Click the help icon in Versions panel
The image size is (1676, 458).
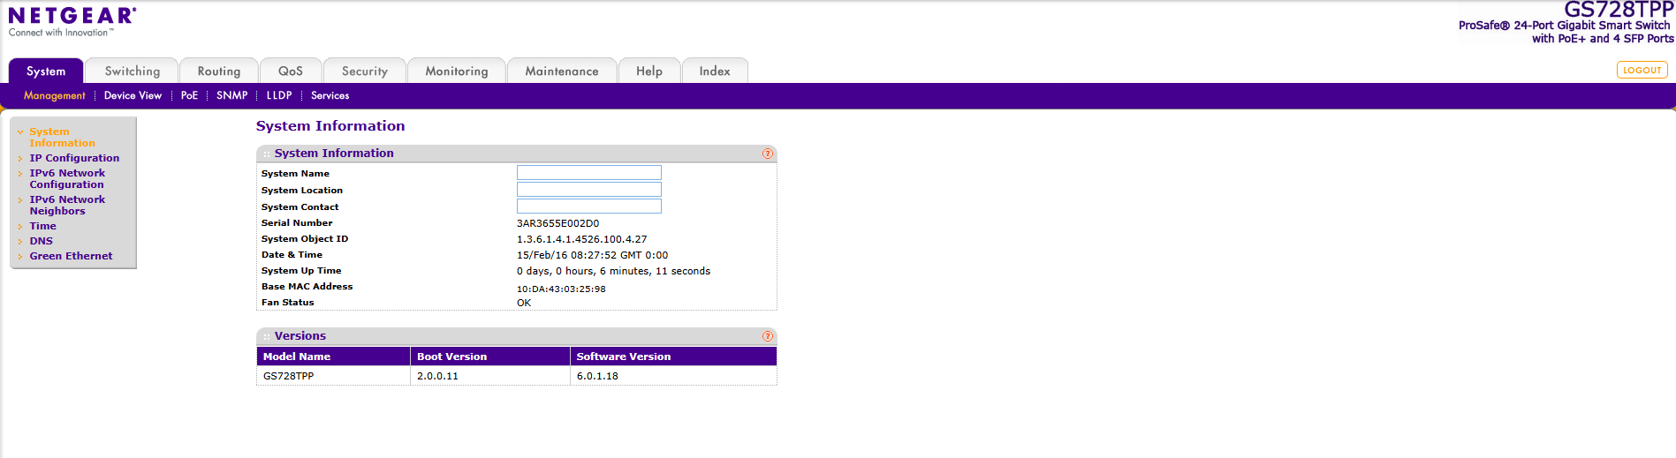click(x=767, y=336)
